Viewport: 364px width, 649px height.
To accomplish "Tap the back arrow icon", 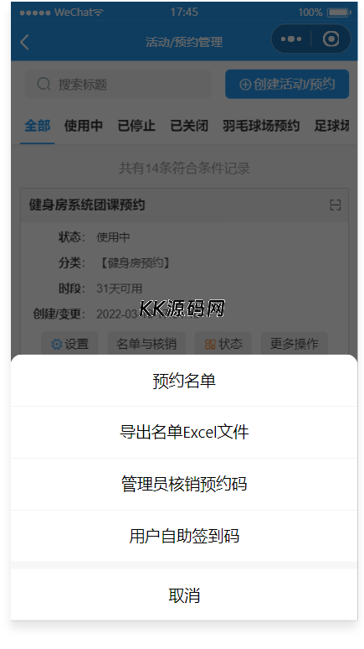I will coord(24,42).
